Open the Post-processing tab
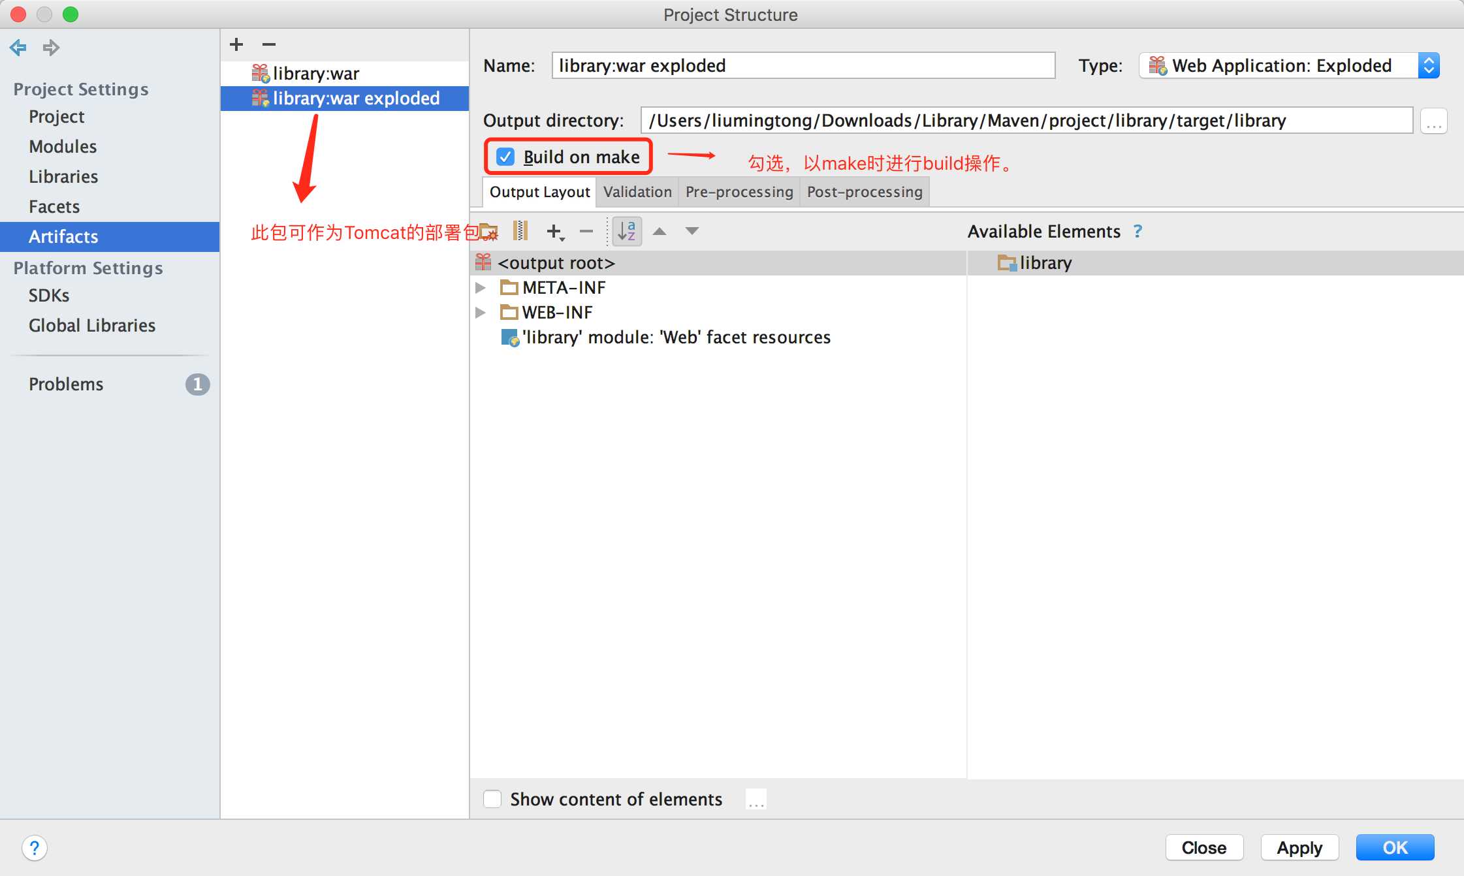 point(865,192)
